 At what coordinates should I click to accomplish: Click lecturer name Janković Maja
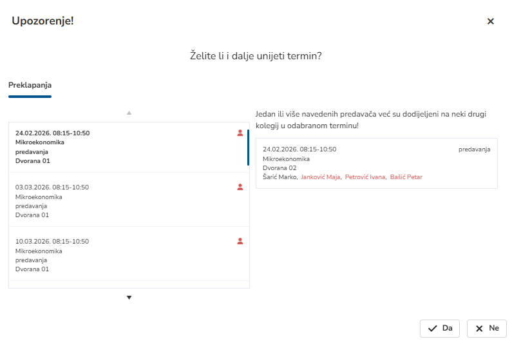pyautogui.click(x=321, y=177)
